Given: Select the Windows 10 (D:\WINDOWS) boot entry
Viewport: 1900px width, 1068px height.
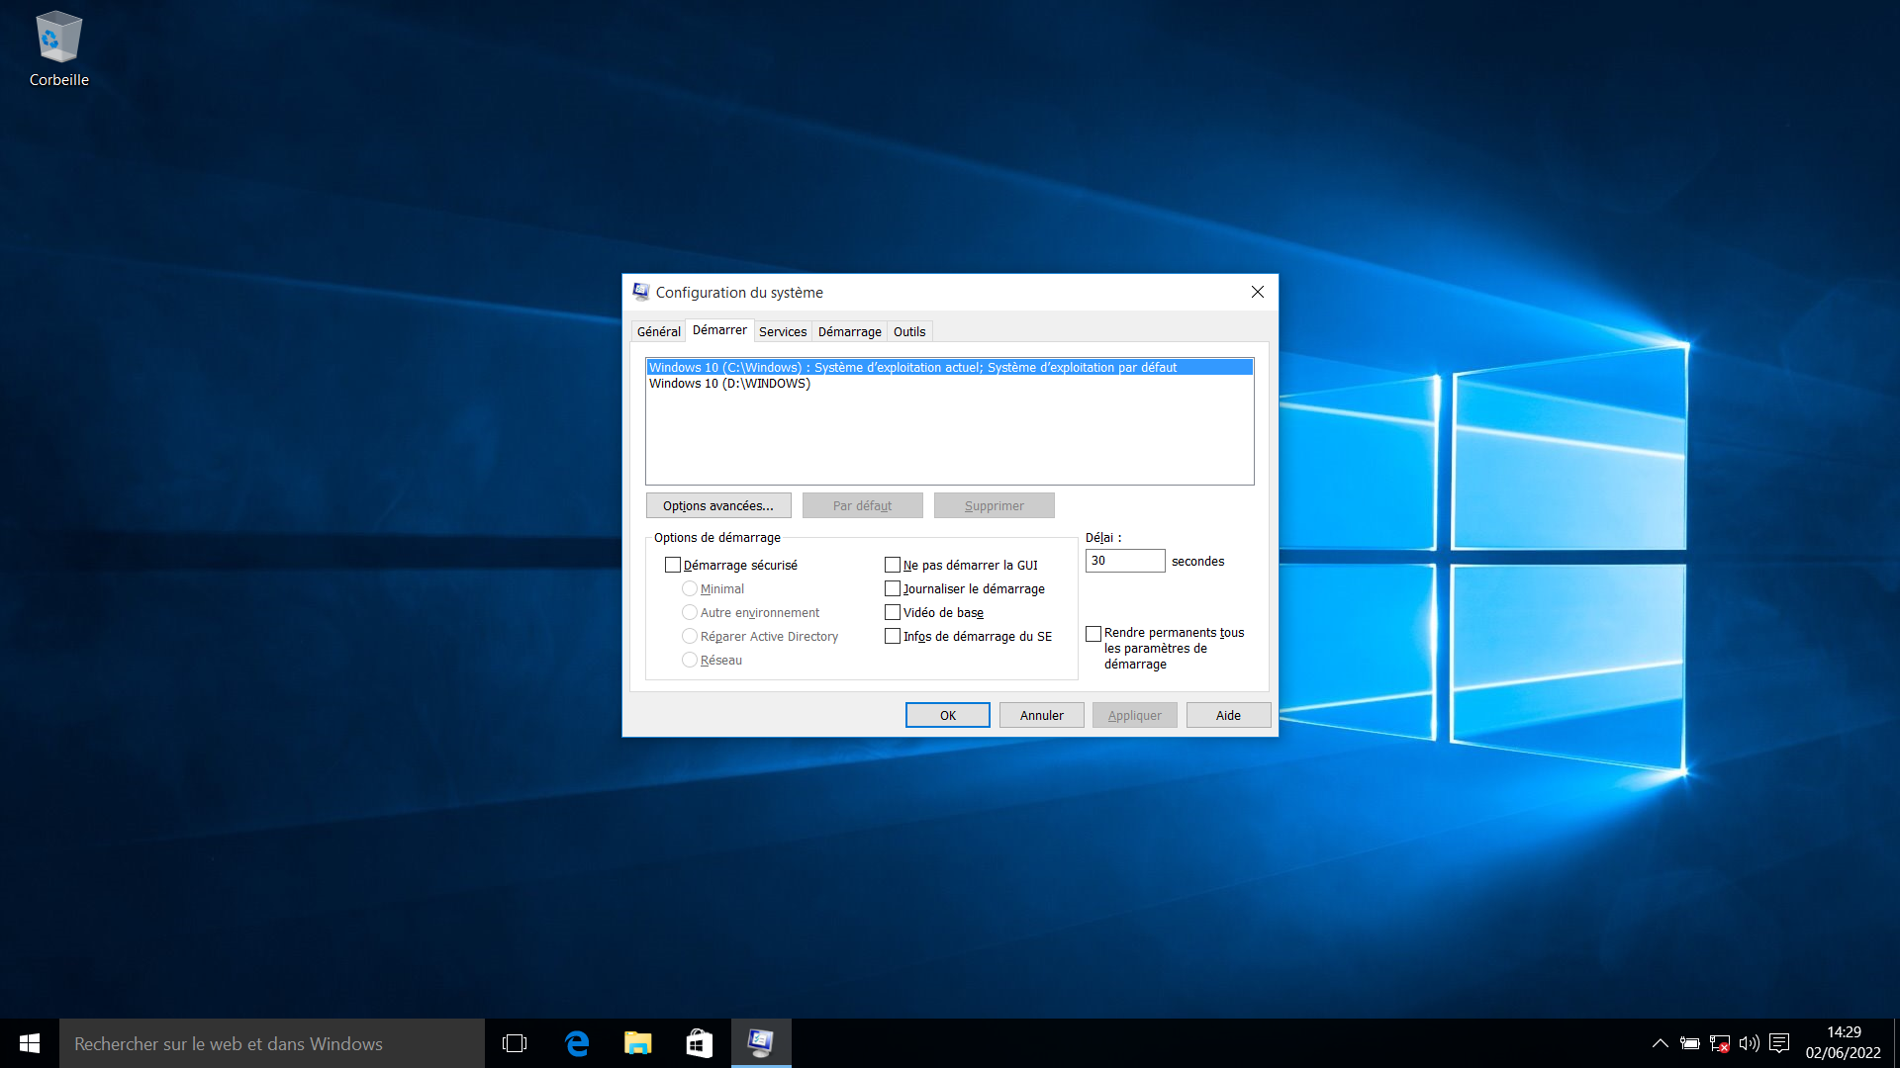Looking at the screenshot, I should [949, 384].
